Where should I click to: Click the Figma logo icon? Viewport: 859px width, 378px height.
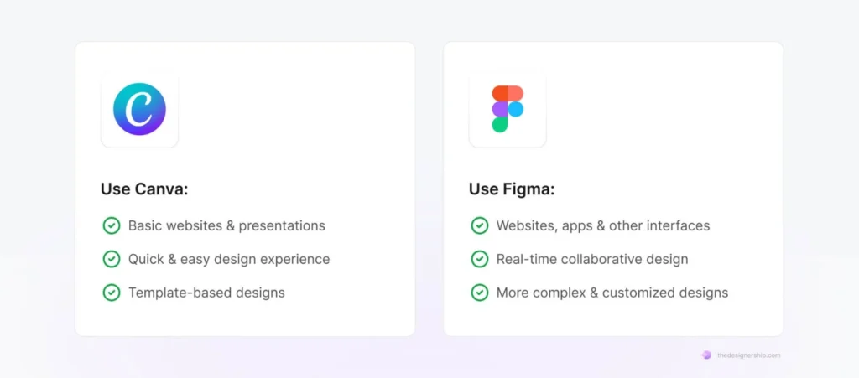[x=508, y=109]
